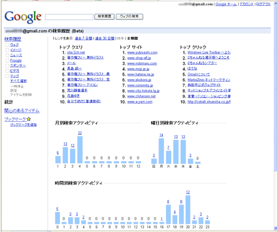Tick the ニュース checkbox in sidebar
277x232 pixels.
(7, 55)
